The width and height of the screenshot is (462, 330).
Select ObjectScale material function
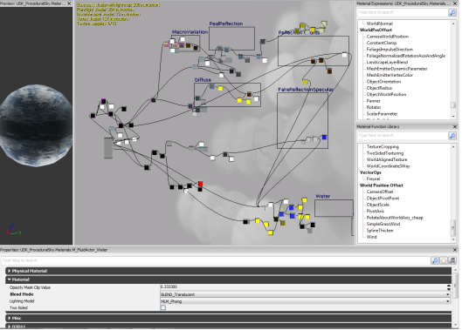[378, 205]
